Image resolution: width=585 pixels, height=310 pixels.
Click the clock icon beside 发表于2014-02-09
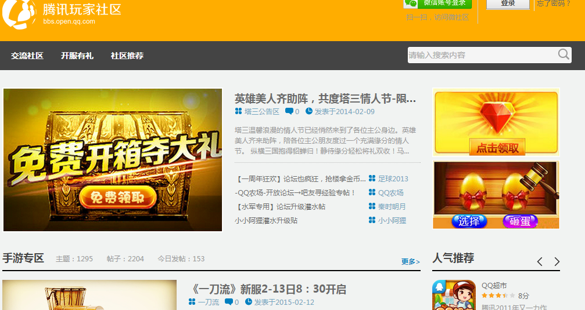click(x=309, y=111)
